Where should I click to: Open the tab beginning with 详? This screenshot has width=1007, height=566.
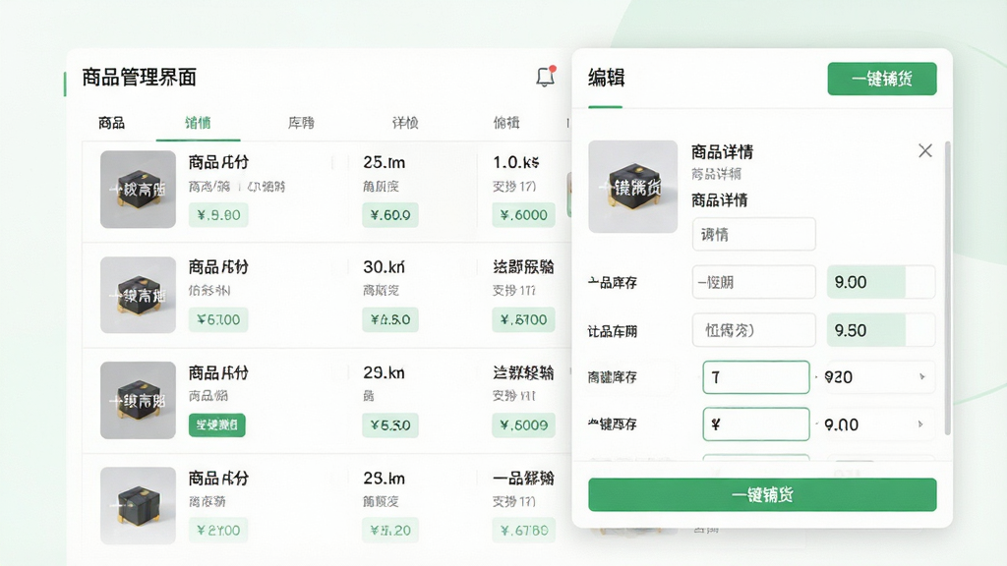pyautogui.click(x=405, y=123)
